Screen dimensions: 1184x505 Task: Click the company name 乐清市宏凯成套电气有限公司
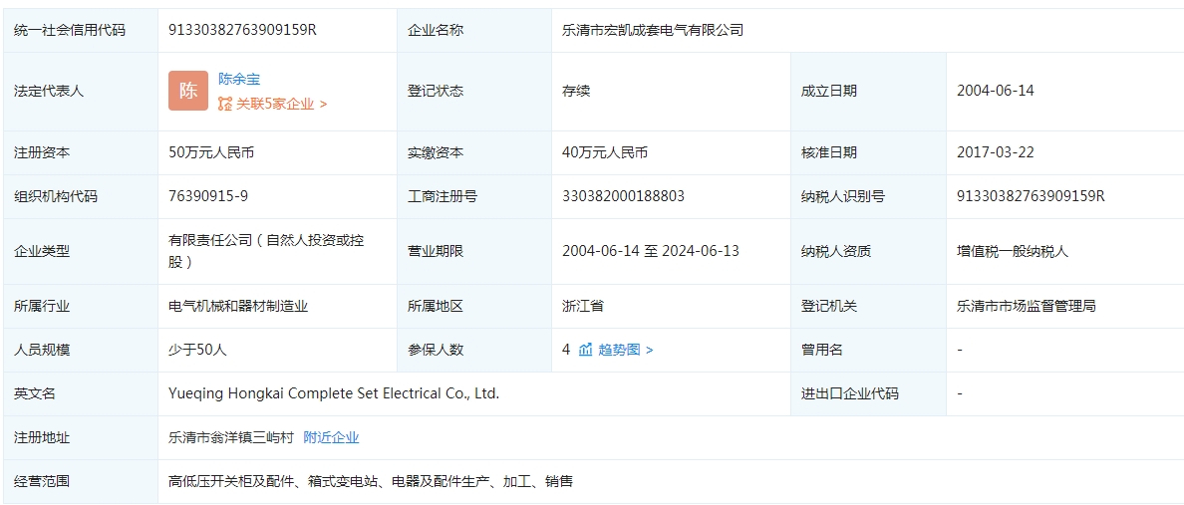pyautogui.click(x=653, y=30)
